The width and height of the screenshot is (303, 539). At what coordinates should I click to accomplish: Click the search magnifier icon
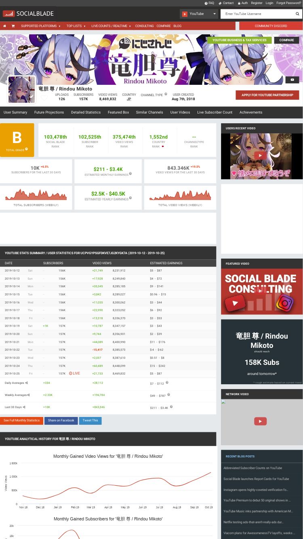point(297,14)
